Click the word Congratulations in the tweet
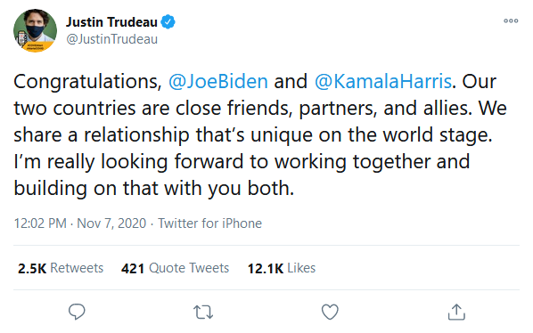This screenshot has height=333, width=533. click(x=87, y=82)
